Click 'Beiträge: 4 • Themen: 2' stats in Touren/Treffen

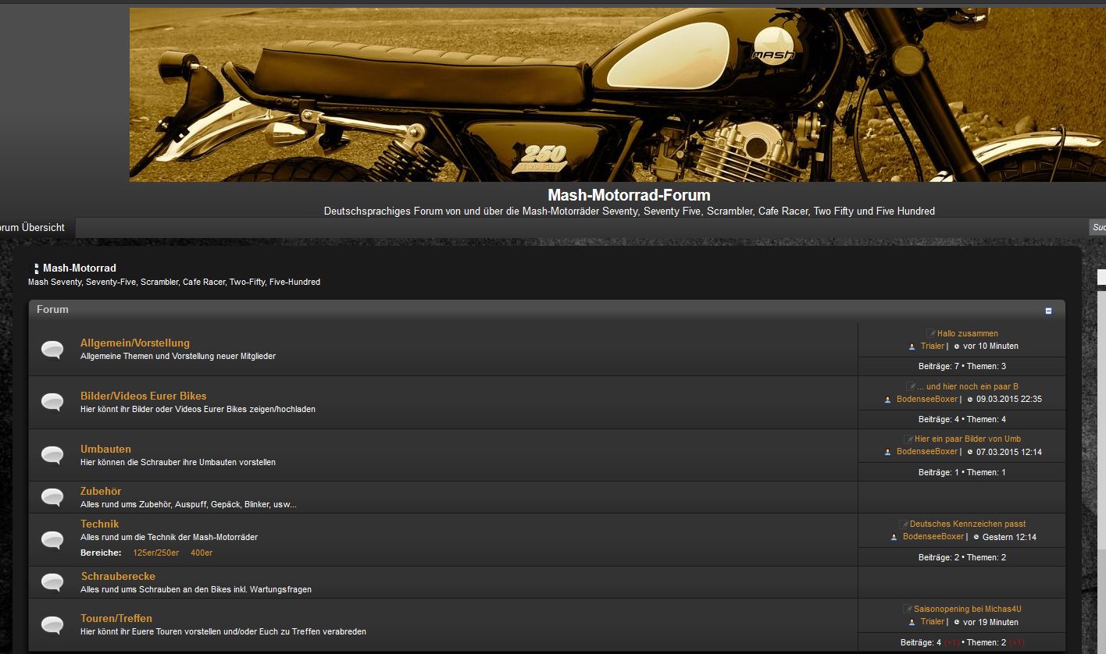962,642
